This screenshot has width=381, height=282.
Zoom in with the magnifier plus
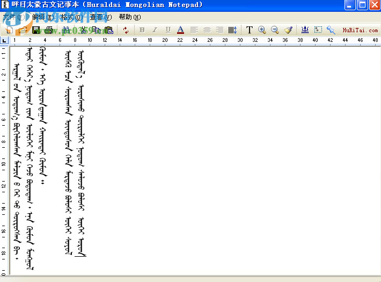262,30
